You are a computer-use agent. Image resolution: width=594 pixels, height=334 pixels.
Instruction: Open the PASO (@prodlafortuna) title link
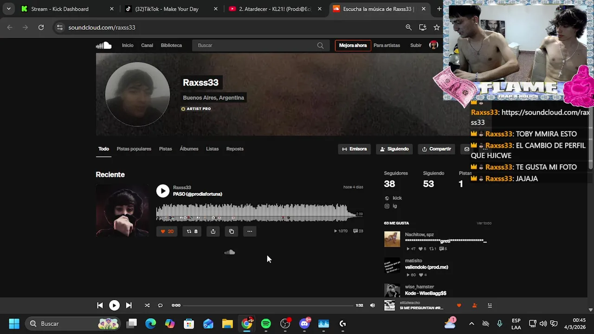pos(198,194)
